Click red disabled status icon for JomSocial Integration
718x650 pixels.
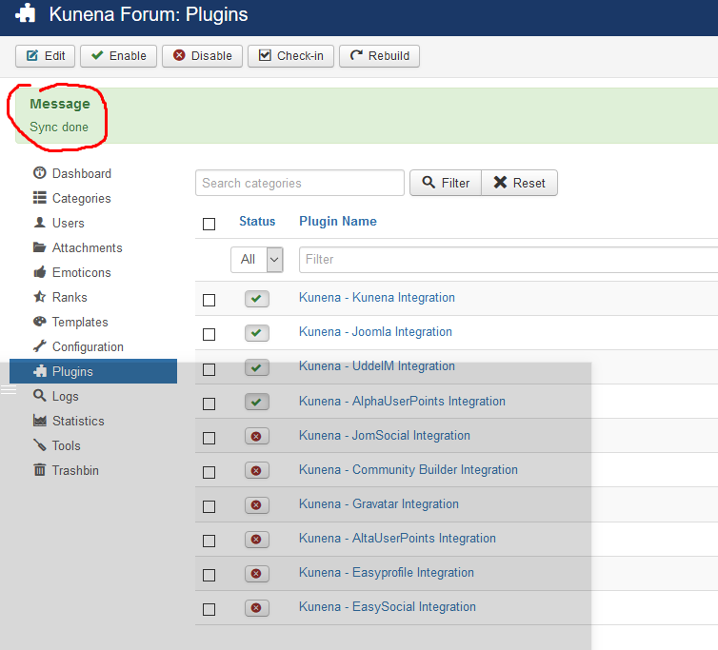[256, 436]
